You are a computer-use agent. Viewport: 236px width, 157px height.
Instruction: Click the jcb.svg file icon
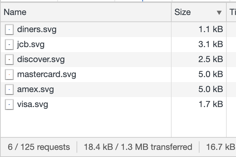tap(9, 45)
